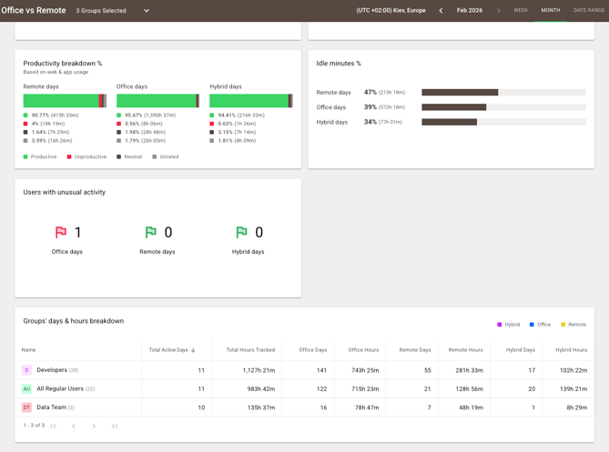The width and height of the screenshot is (609, 452).
Task: Click the green Hybrid days flag icon
Action: pos(241,233)
